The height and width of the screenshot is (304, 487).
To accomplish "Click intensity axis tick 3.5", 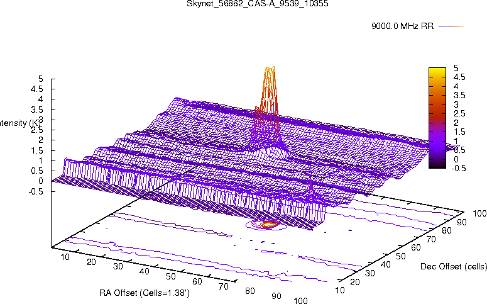I will 36,110.
